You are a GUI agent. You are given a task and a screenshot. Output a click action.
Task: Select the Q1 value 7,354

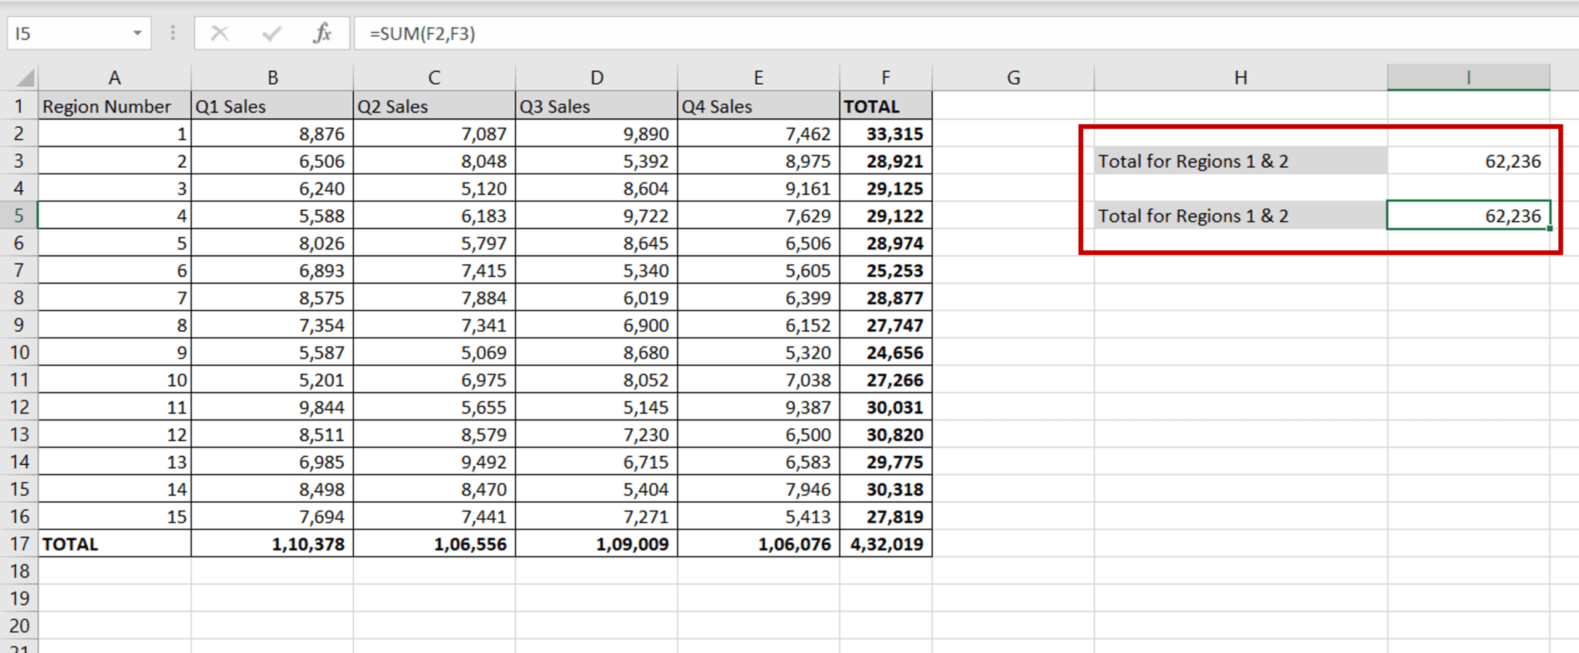pyautogui.click(x=272, y=325)
